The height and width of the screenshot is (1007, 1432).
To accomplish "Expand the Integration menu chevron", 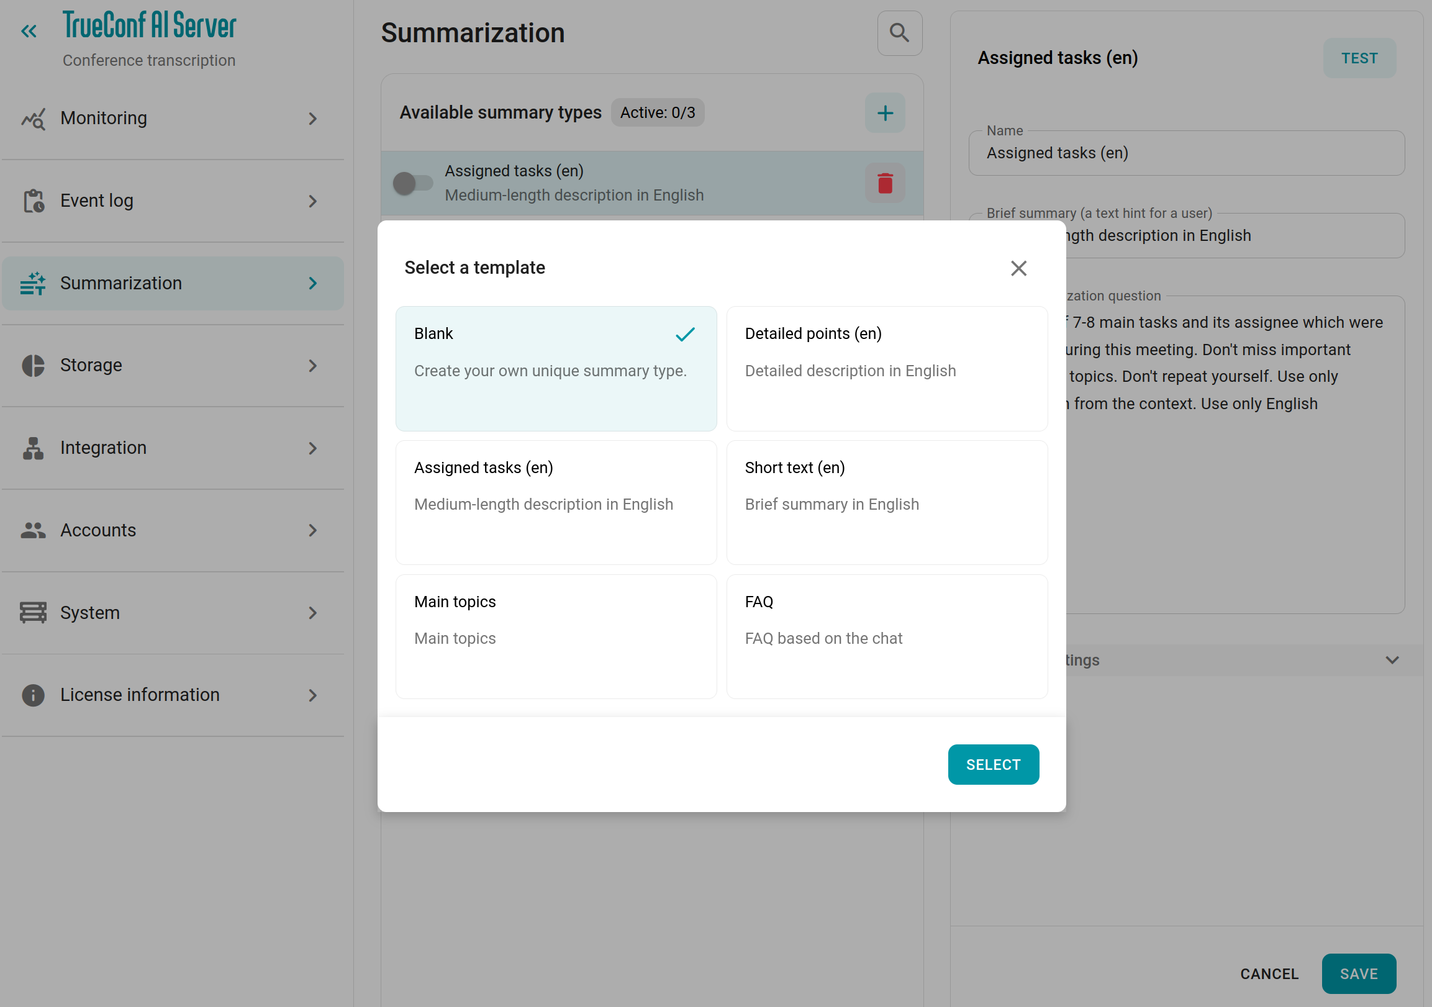I will point(312,448).
